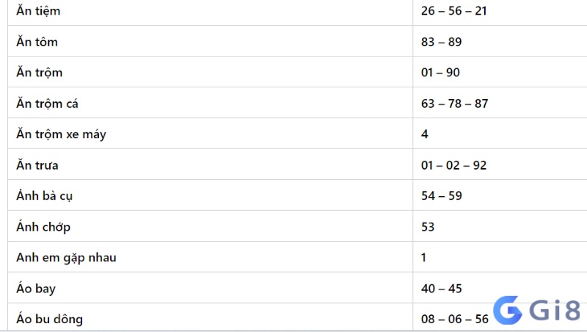Click the "Ăn trộm" cell
The width and height of the screenshot is (587, 332).
(210, 72)
